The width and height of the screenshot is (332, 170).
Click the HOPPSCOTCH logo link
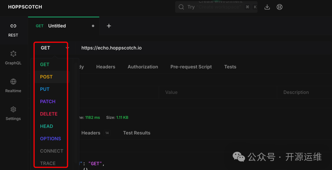(x=25, y=7)
